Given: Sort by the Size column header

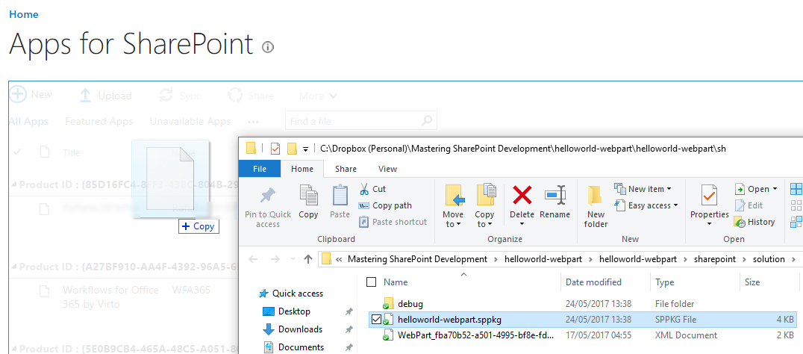Looking at the screenshot, I should (x=753, y=282).
